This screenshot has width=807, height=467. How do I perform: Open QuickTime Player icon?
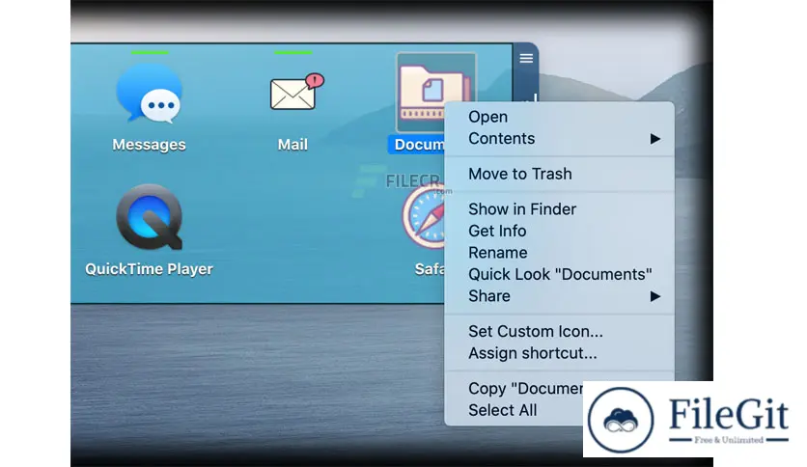point(150,216)
